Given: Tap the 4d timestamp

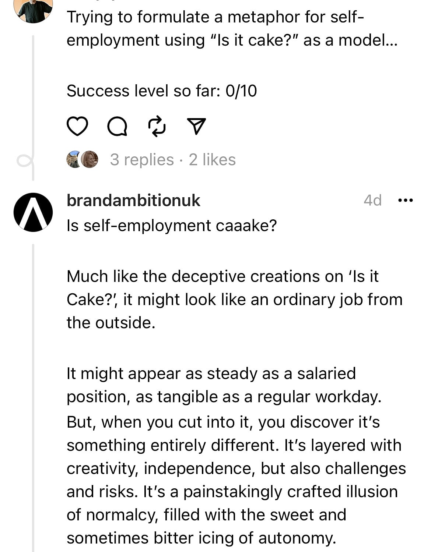Looking at the screenshot, I should pyautogui.click(x=372, y=200).
